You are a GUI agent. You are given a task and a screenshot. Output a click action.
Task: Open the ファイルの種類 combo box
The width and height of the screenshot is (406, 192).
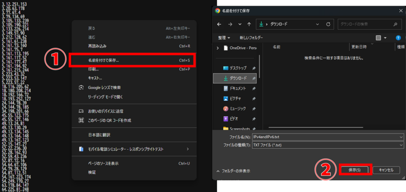pyautogui.click(x=328, y=145)
